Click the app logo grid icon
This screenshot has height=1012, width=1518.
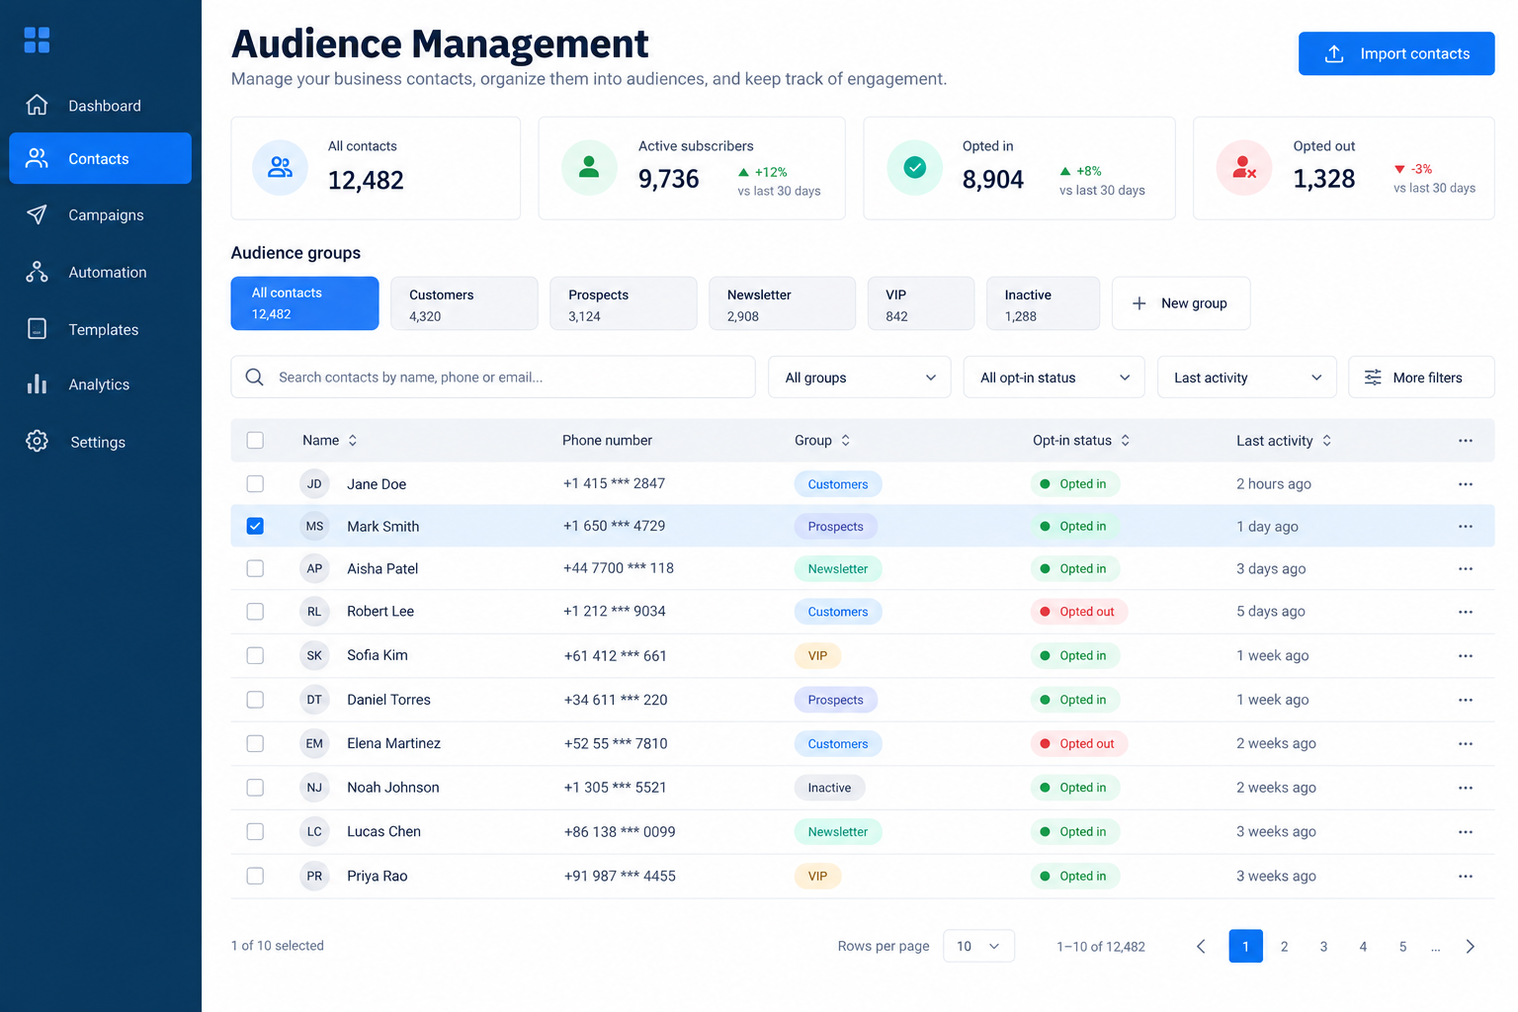tap(37, 40)
